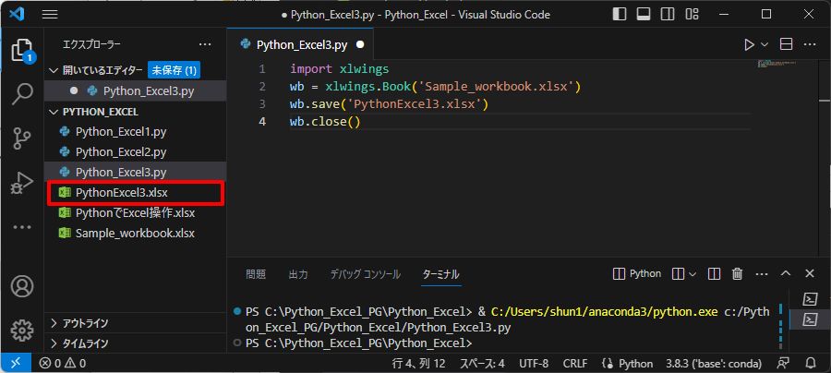Change indentation via スペース: 4
This screenshot has height=373, width=831.
(482, 364)
